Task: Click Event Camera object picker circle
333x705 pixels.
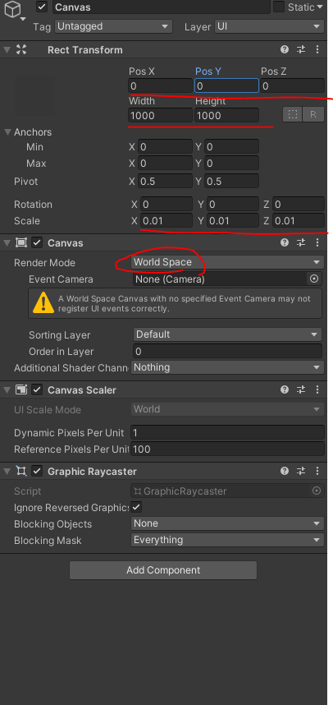Action: point(314,279)
